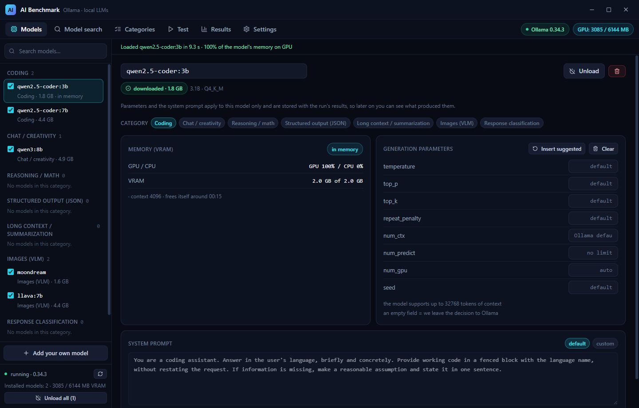The height and width of the screenshot is (408, 639).
Task: Click the 'downloaded · 1.8 GB' badge
Action: tap(154, 89)
